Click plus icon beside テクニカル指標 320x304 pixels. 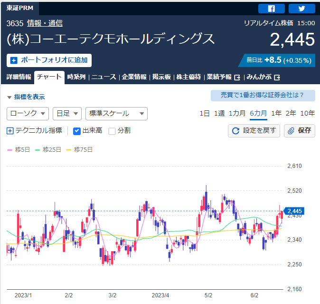(x=10, y=131)
